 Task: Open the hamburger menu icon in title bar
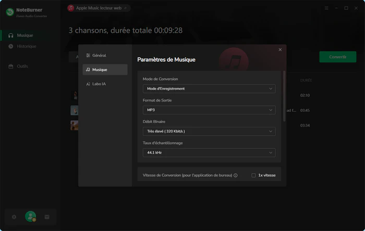coord(326,8)
